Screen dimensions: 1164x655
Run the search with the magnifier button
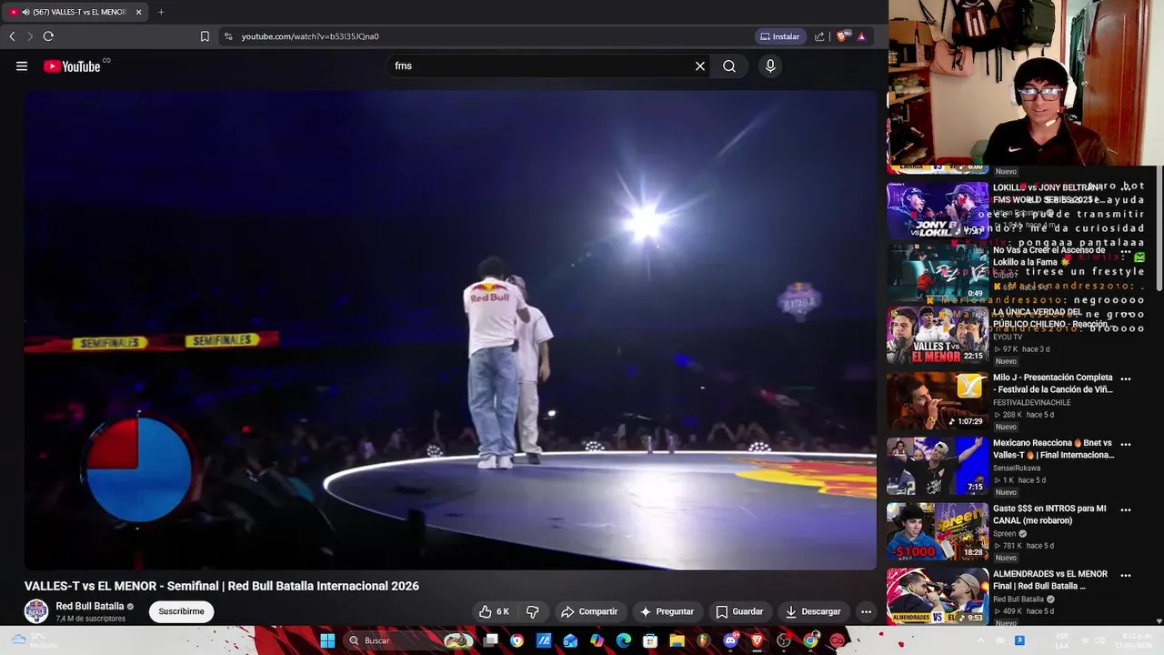point(729,66)
